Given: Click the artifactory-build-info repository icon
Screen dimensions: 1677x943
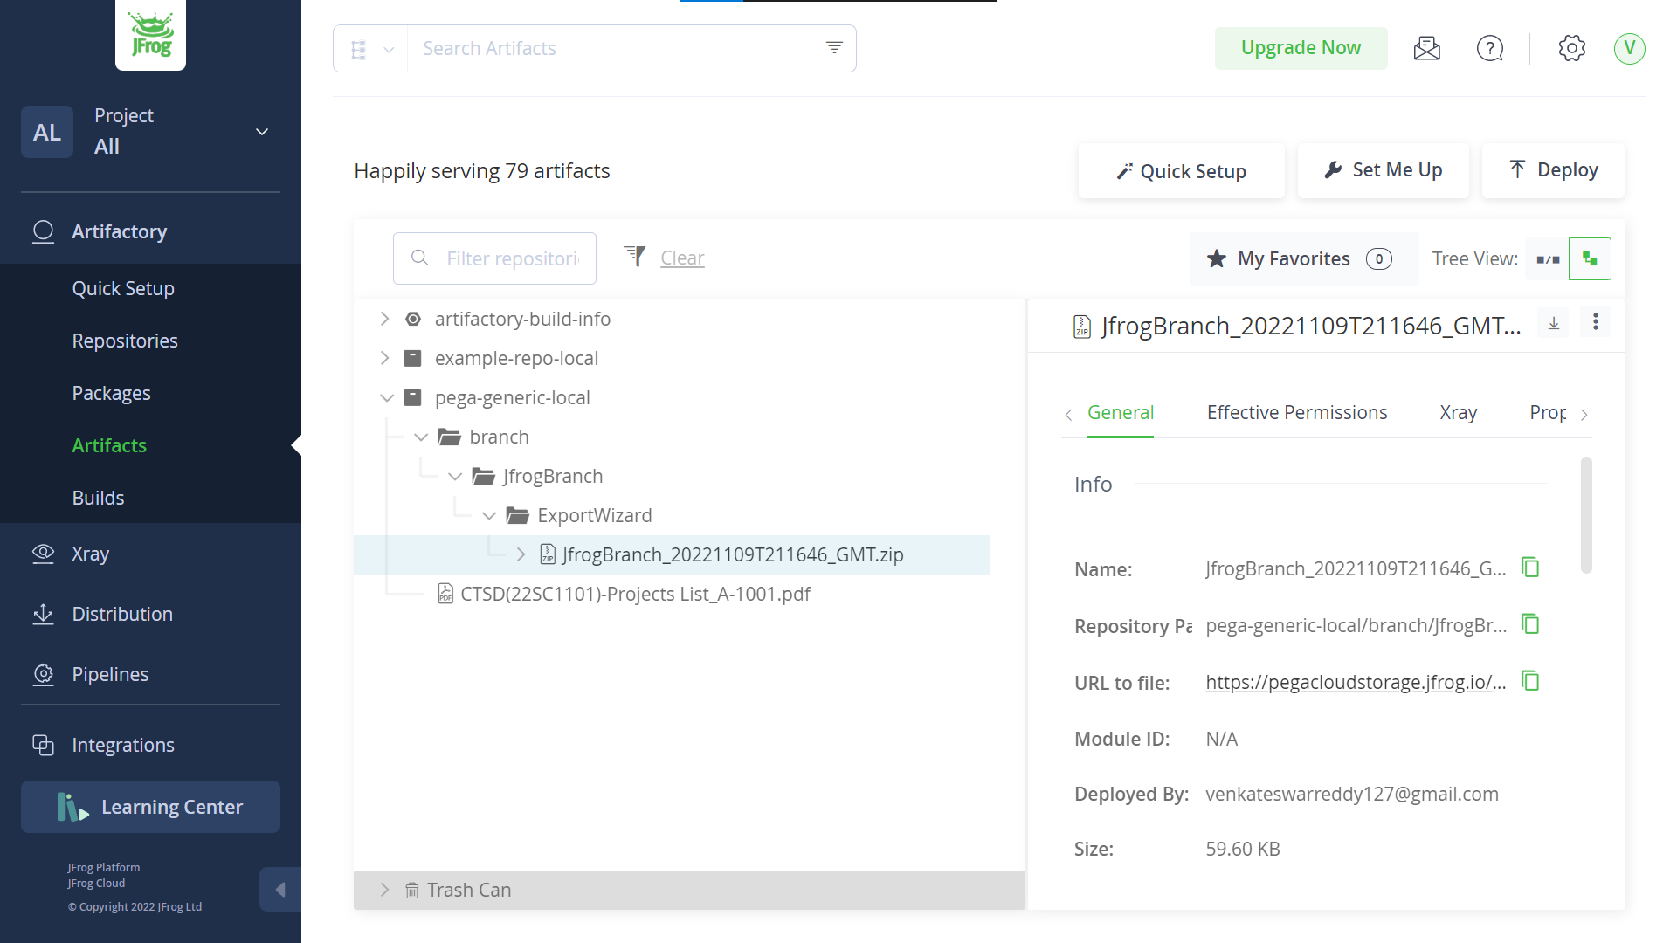Looking at the screenshot, I should point(412,319).
